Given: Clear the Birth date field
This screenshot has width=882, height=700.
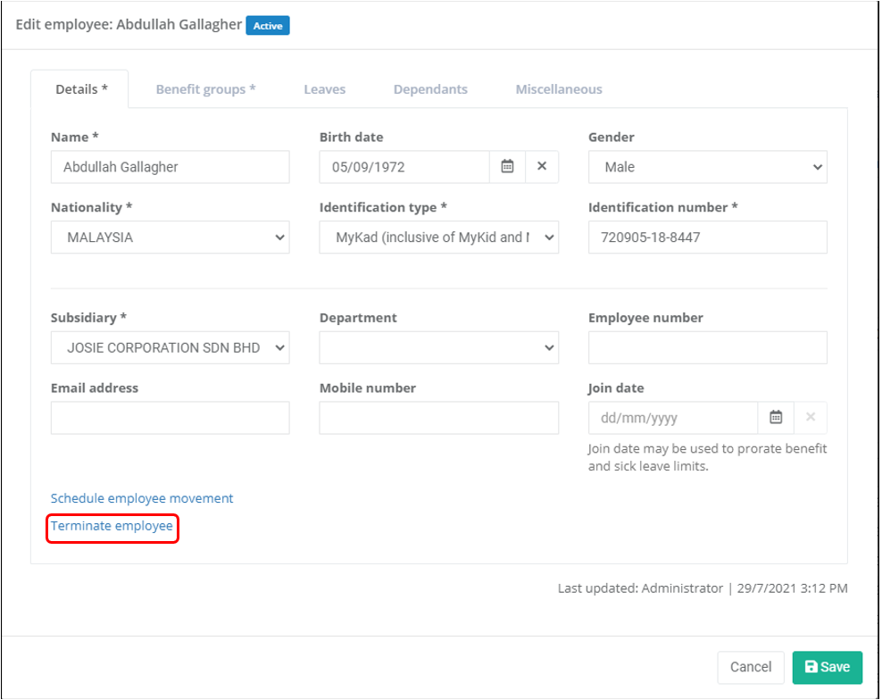Looking at the screenshot, I should coord(542,167).
